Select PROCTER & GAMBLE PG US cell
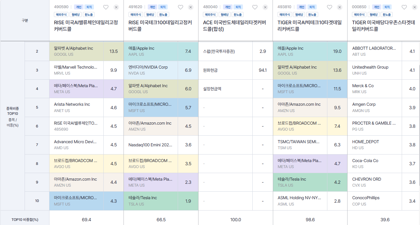Image resolution: width=420 pixels, height=225 pixels. click(x=375, y=126)
